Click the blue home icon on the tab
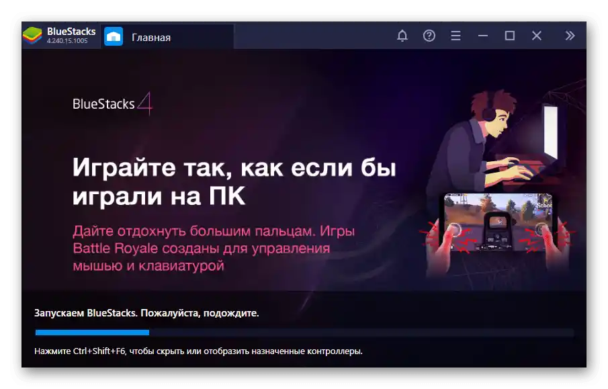This screenshot has width=608, height=389. (x=114, y=36)
